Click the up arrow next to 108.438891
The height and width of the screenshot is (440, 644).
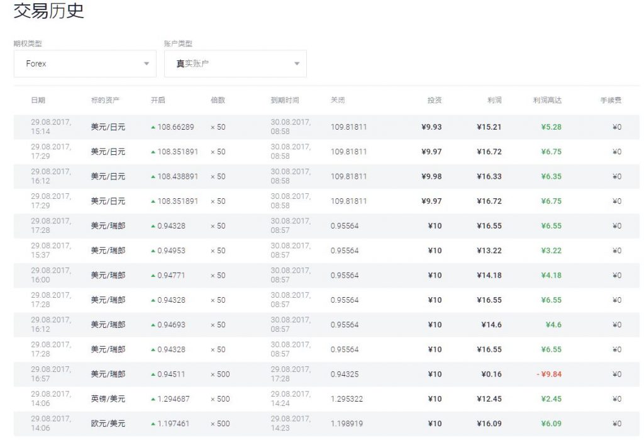(153, 177)
